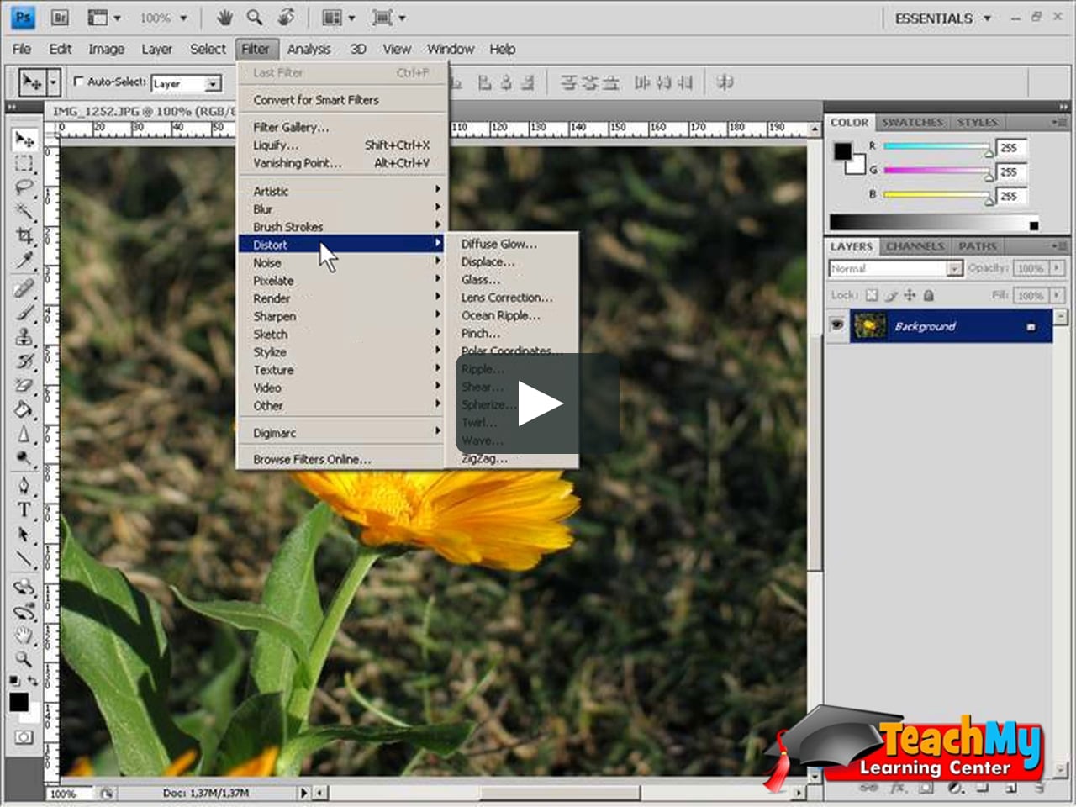Viewport: 1076px width, 807px height.
Task: Select the Crop tool
Action: (24, 235)
